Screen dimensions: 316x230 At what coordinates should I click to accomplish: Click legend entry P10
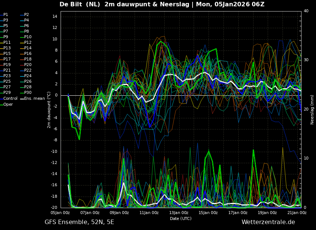click(x=26, y=37)
